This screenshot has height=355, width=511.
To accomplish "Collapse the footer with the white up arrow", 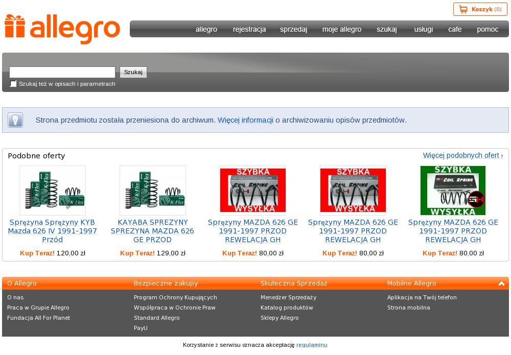I will [x=502, y=283].
